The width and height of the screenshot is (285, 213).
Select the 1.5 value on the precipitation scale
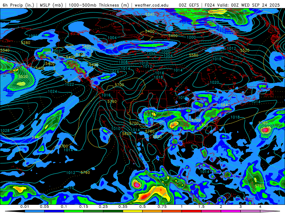(201, 207)
